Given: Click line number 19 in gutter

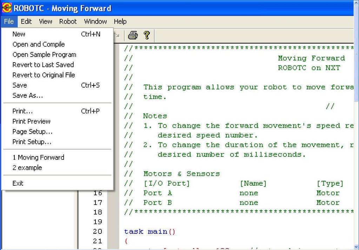Looking at the screenshot, I should pyautogui.click(x=98, y=222).
